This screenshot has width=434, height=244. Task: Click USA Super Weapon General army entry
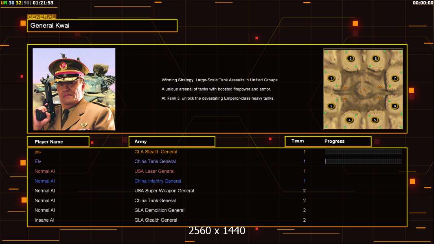164,191
